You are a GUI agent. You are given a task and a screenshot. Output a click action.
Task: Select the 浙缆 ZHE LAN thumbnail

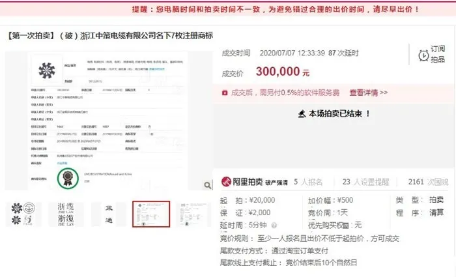pos(66,214)
